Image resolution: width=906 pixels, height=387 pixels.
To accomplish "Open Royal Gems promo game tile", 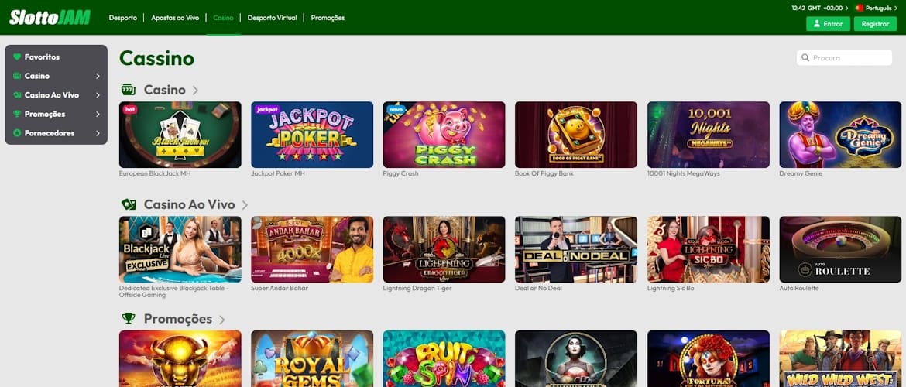I will (x=312, y=358).
